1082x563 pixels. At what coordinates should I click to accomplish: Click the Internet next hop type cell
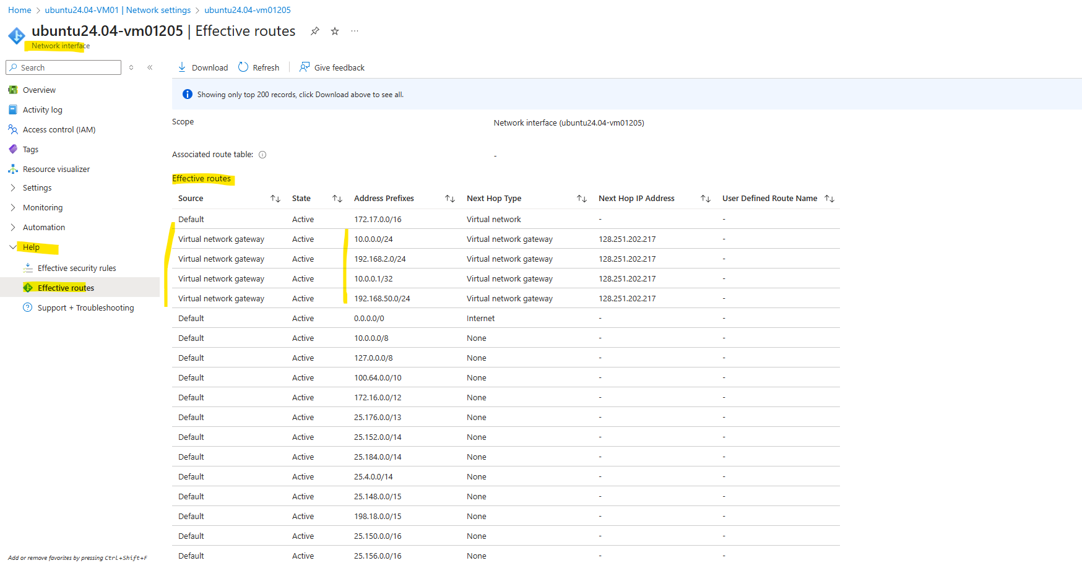[481, 319]
